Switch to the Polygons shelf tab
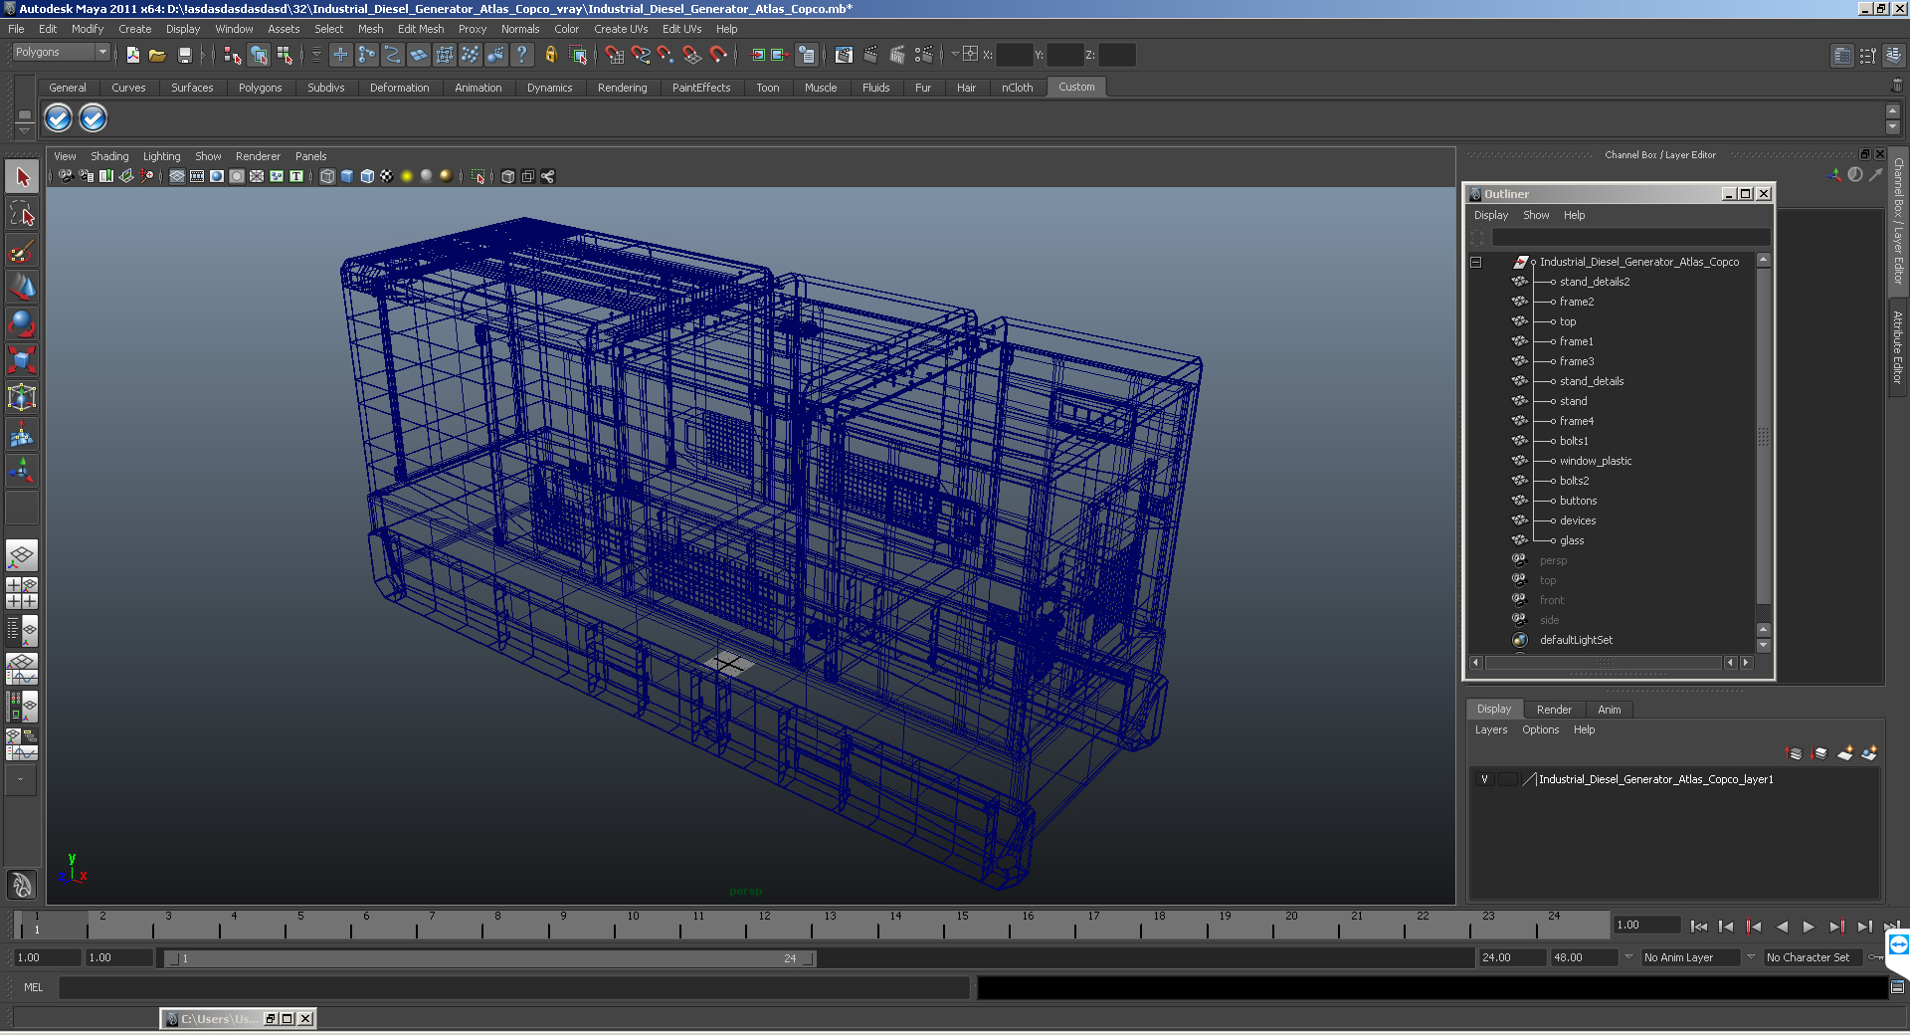This screenshot has width=1910, height=1035. click(260, 88)
